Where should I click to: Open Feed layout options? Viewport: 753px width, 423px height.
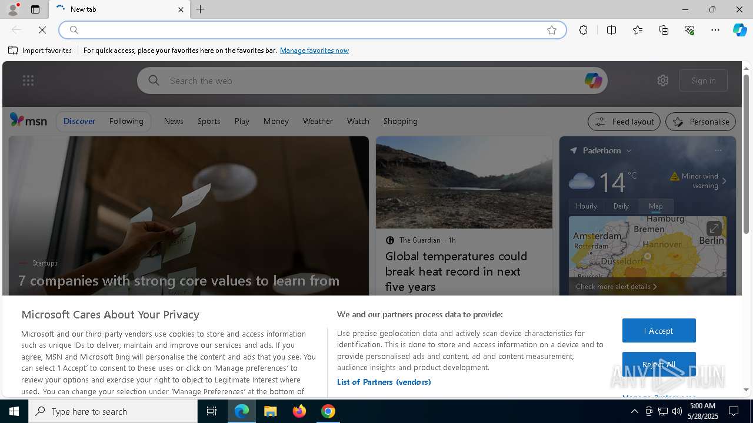click(x=624, y=122)
